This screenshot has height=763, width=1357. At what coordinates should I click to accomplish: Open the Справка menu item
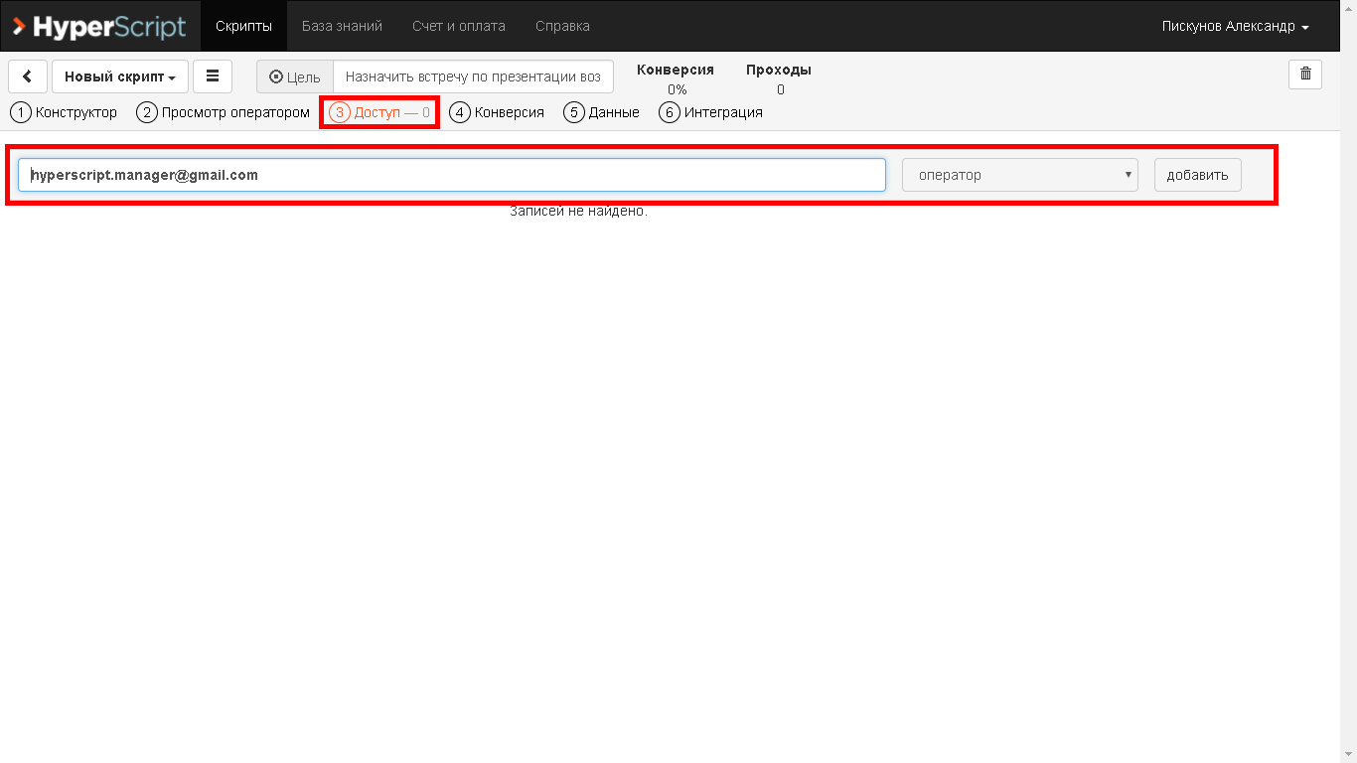point(562,26)
